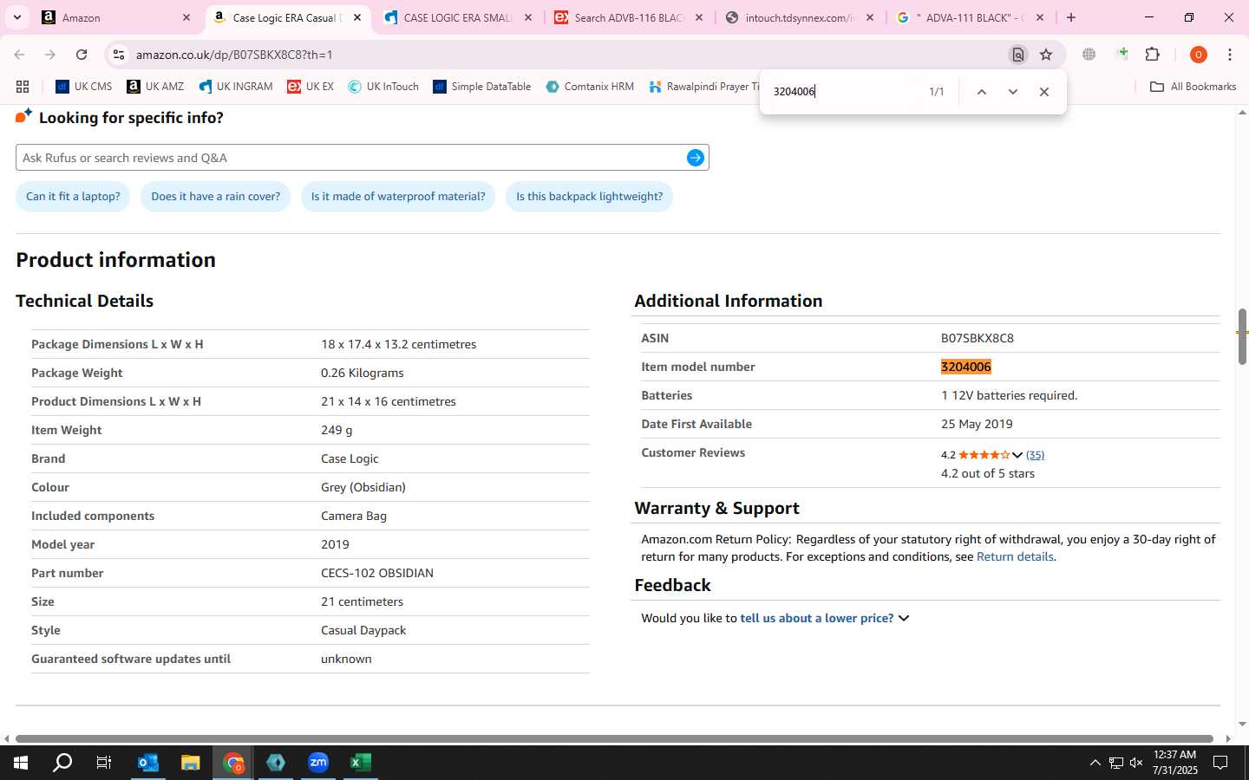Open the taskbar clock and date
1249x780 pixels.
point(1174,763)
